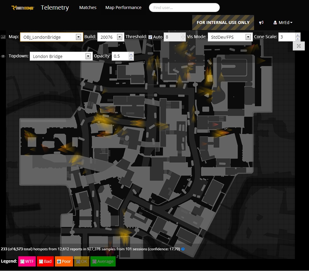Click the Dirty Bomb logo
Screen dimensions: 309x271
point(23,8)
